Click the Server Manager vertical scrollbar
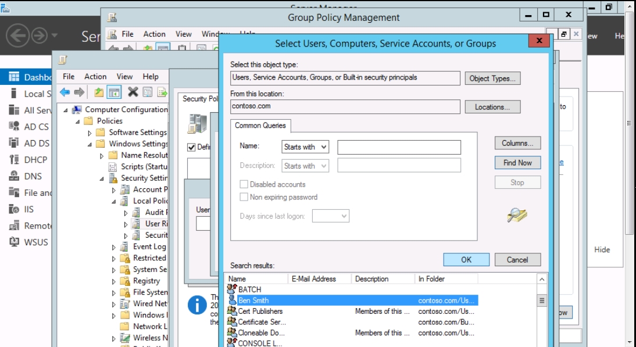The width and height of the screenshot is (636, 347). coord(629,123)
